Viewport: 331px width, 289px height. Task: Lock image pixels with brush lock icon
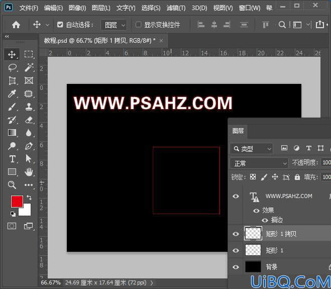click(x=264, y=177)
